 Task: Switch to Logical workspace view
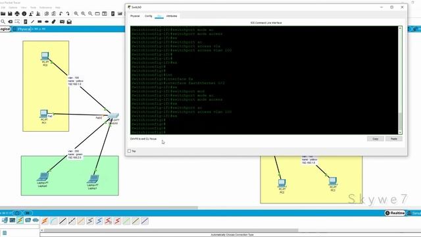click(x=5, y=29)
